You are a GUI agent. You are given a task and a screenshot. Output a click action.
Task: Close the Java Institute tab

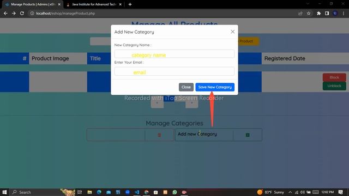pyautogui.click(x=120, y=4)
